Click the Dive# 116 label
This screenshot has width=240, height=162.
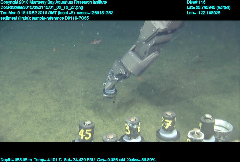coord(196,2)
